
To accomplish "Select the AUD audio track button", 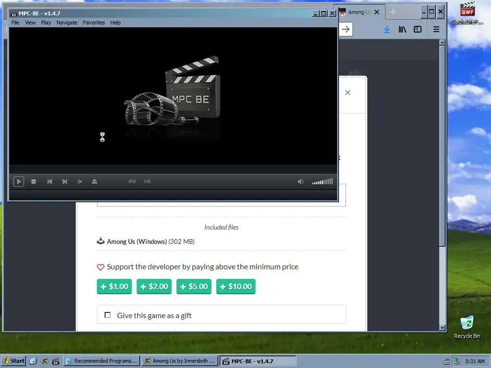I will click(x=132, y=182).
